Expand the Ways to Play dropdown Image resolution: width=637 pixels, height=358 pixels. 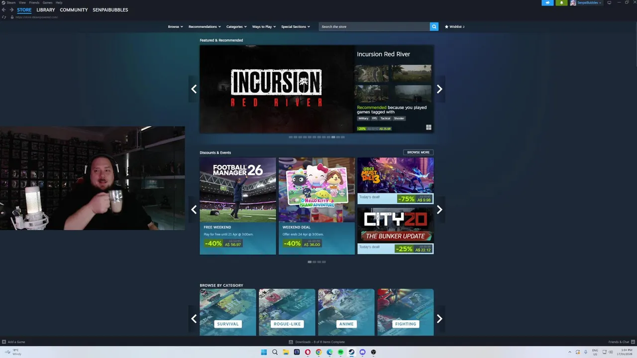click(264, 26)
